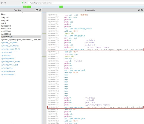The width and height of the screenshot is (144, 124).
Task: Click address 0x00000751 in disassembly
Action: click(x=53, y=15)
